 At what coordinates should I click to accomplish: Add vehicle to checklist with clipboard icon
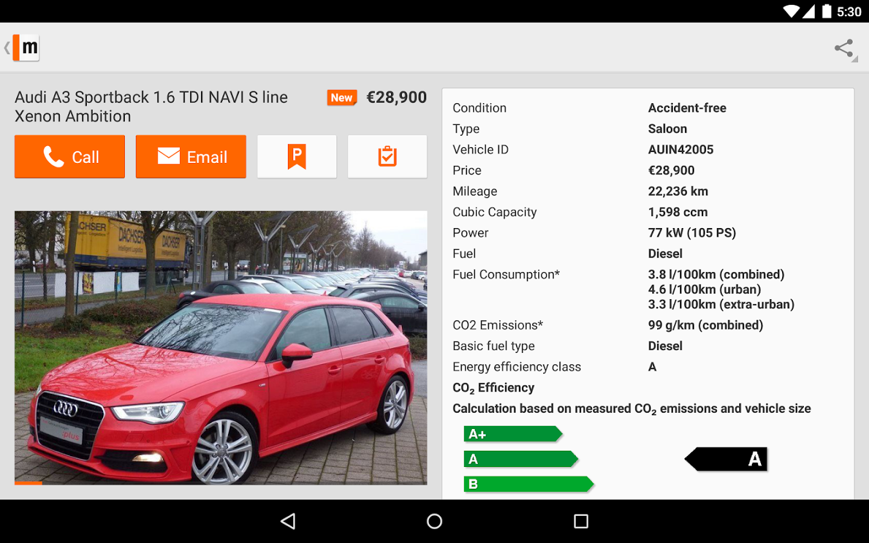387,157
